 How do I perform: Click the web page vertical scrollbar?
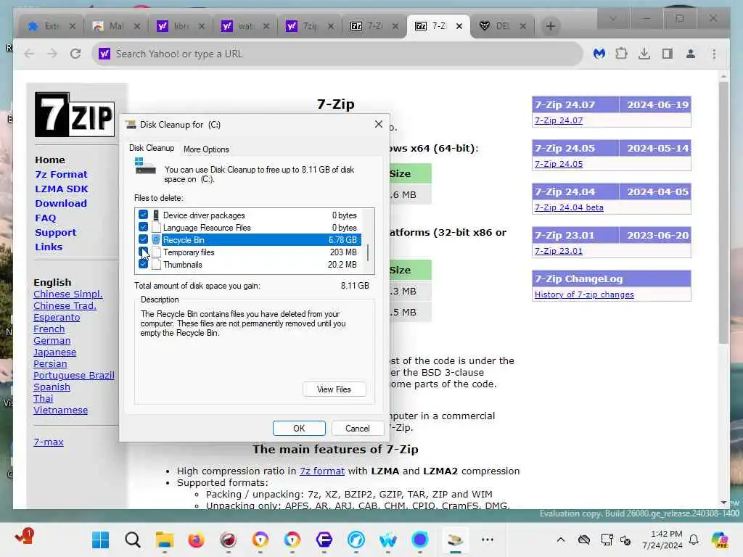tap(723, 213)
